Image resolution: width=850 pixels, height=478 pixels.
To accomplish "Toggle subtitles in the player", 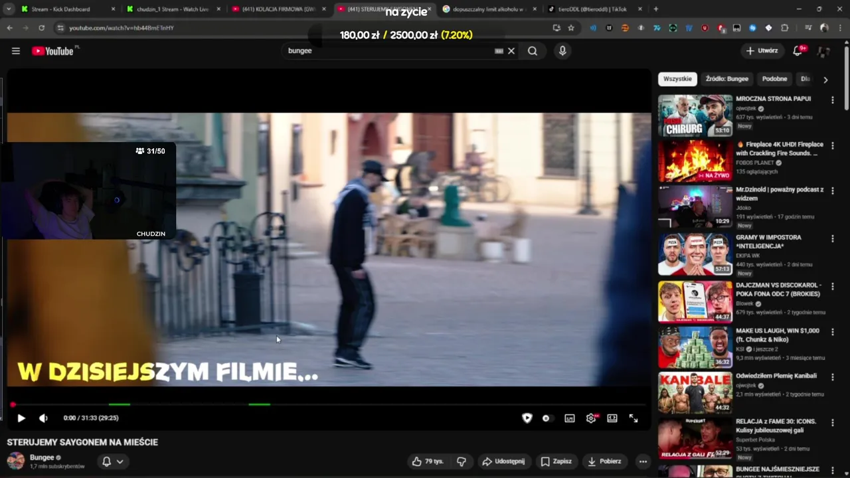I will click(570, 418).
